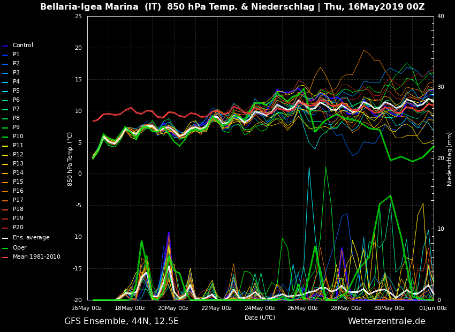Click the 20May 00z date tick
455x332 pixels.
coord(173,308)
